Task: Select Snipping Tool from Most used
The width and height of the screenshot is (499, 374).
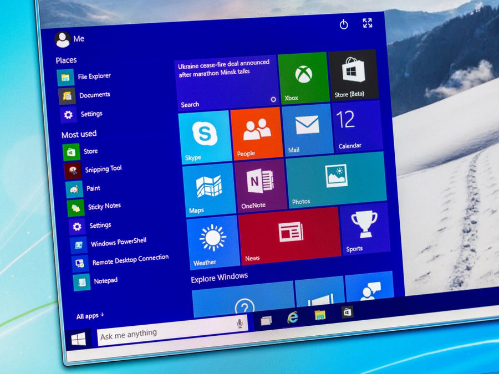Action: tap(103, 170)
